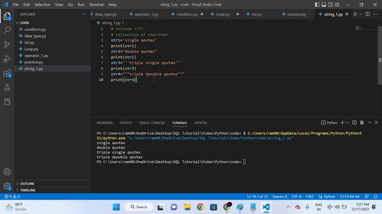382x214 pixels.
Task: Toggle the secondary side bar layout icon
Action: pyautogui.click(x=330, y=5)
